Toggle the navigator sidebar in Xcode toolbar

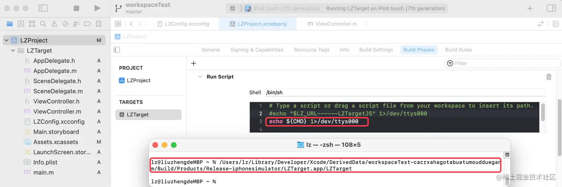(43, 8)
